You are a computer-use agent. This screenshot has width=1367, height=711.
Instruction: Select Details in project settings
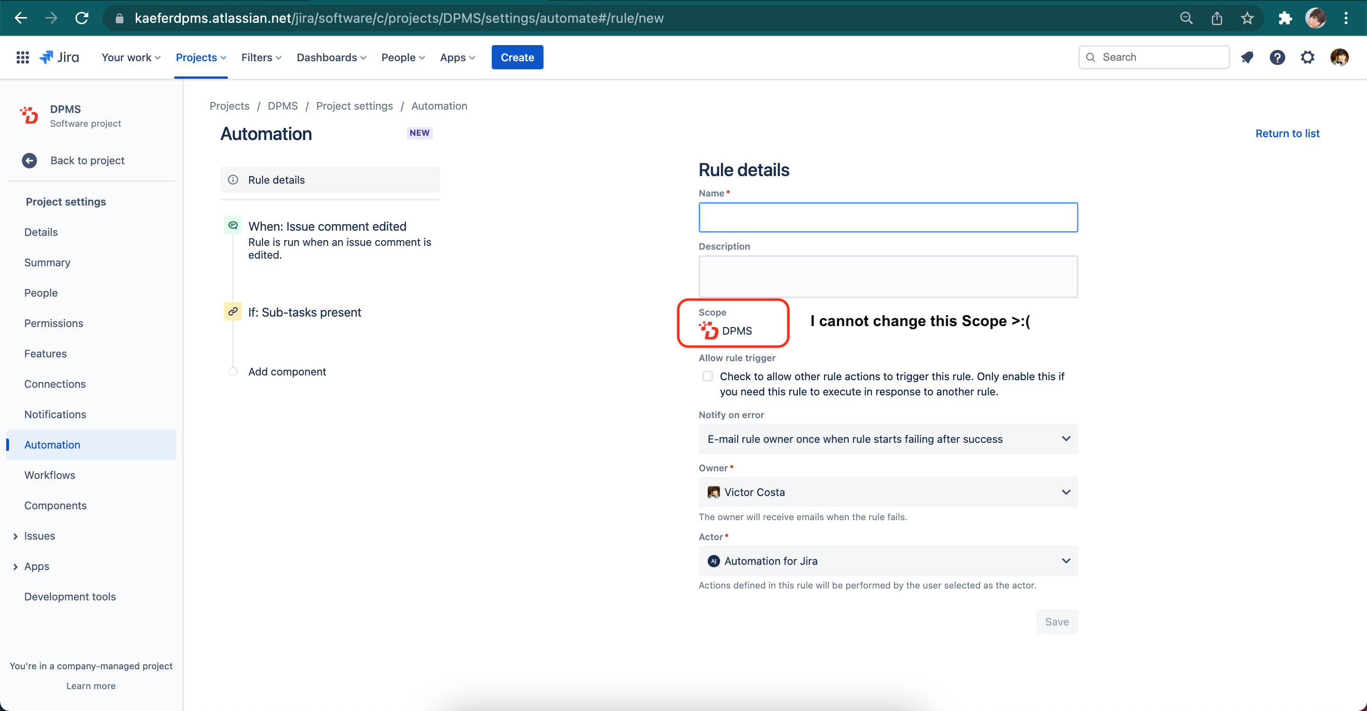pos(41,232)
